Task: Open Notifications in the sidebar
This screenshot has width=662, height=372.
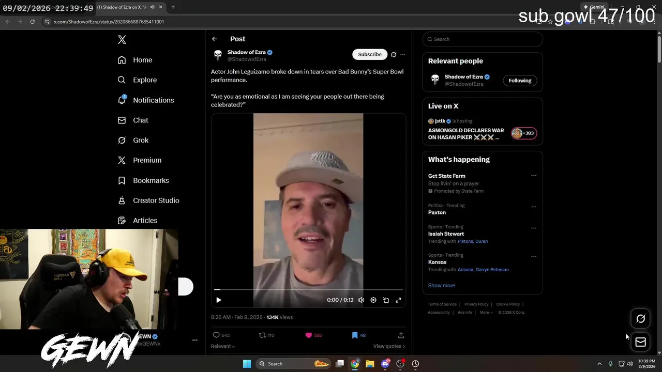Action: [x=146, y=100]
